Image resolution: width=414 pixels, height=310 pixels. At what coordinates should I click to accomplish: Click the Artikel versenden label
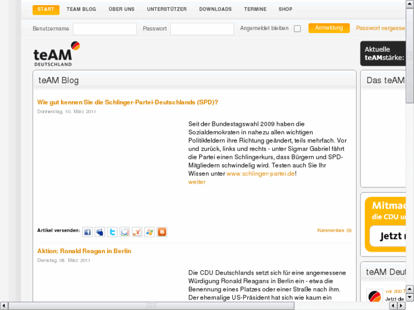[59, 230]
